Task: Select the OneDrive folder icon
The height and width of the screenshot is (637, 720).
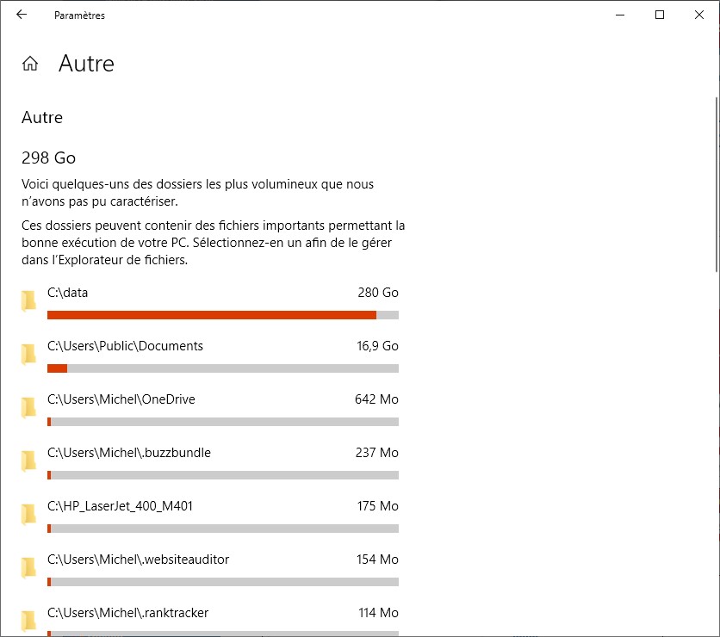Action: click(29, 407)
